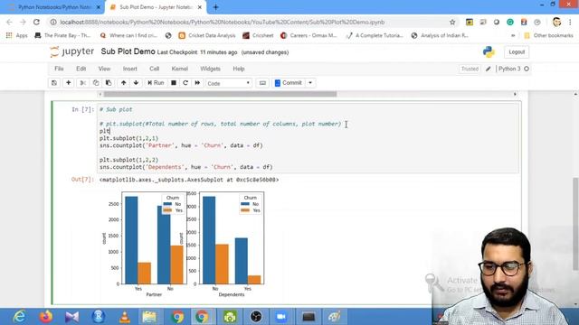Go back in browser history

(10, 22)
